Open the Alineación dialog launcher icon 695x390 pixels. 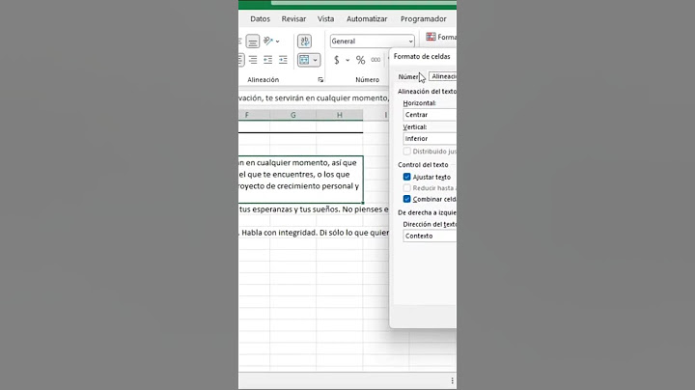(320, 80)
